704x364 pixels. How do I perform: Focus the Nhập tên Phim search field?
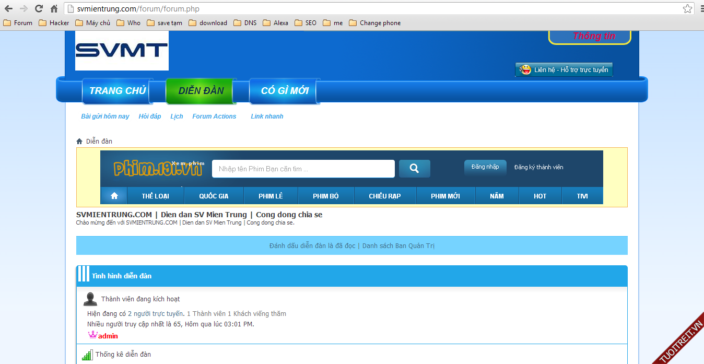tap(303, 169)
